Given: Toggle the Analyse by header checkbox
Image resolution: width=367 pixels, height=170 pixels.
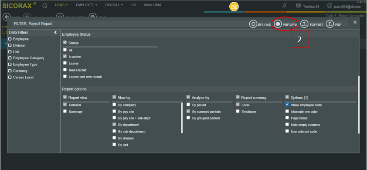Looking at the screenshot, I should click(x=188, y=97).
